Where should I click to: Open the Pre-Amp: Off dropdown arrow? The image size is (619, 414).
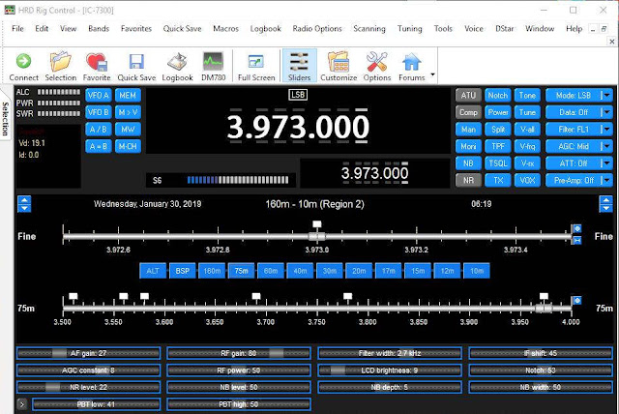coord(606,180)
